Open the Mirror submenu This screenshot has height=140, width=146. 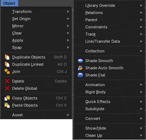pos(36,26)
